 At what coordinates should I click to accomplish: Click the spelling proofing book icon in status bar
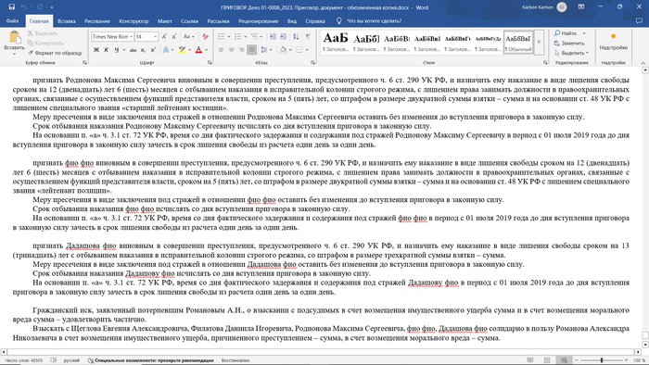(x=54, y=360)
